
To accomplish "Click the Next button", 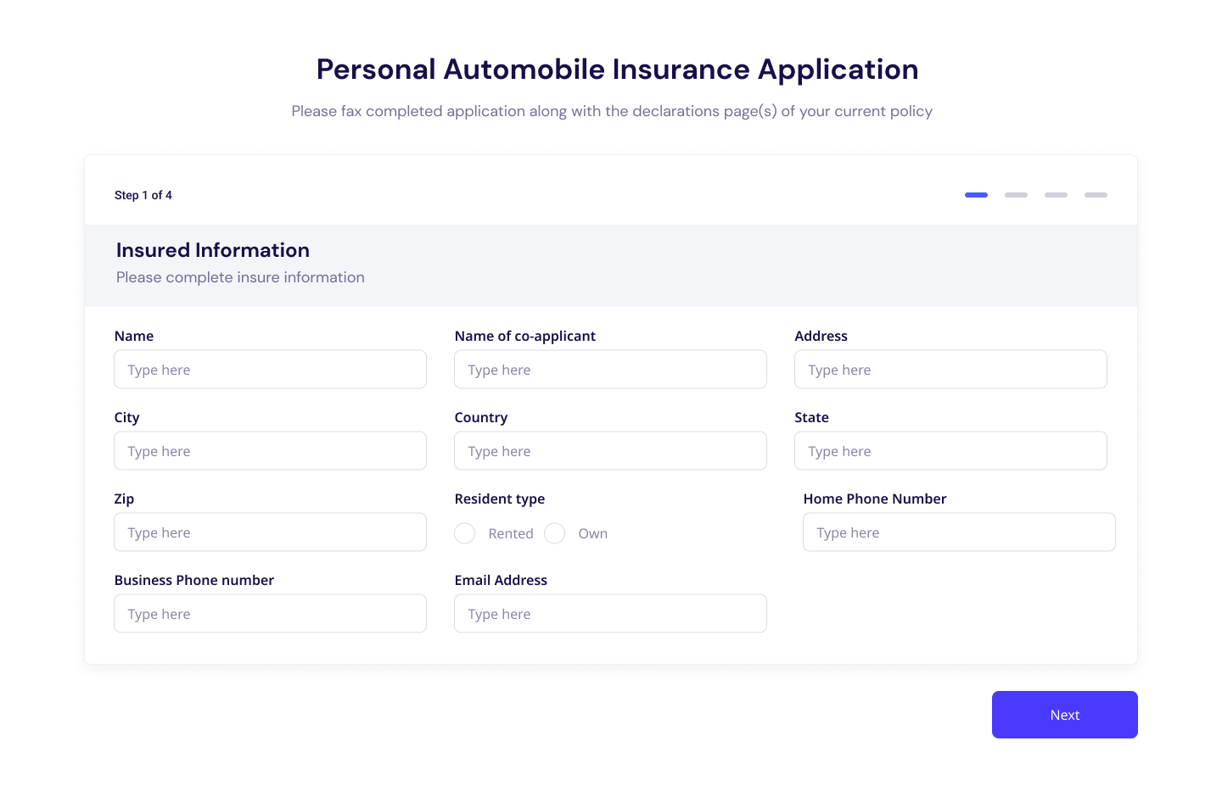I will point(1064,715).
